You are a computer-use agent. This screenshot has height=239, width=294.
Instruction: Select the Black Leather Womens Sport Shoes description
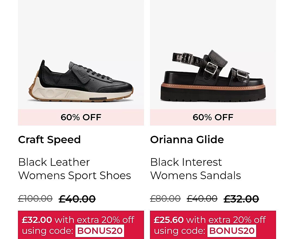click(75, 169)
